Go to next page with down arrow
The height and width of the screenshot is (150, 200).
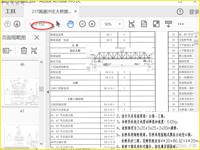17,24
